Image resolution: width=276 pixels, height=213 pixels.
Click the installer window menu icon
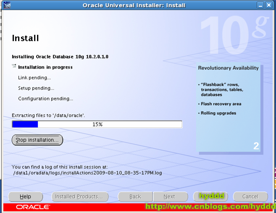tap(7, 5)
